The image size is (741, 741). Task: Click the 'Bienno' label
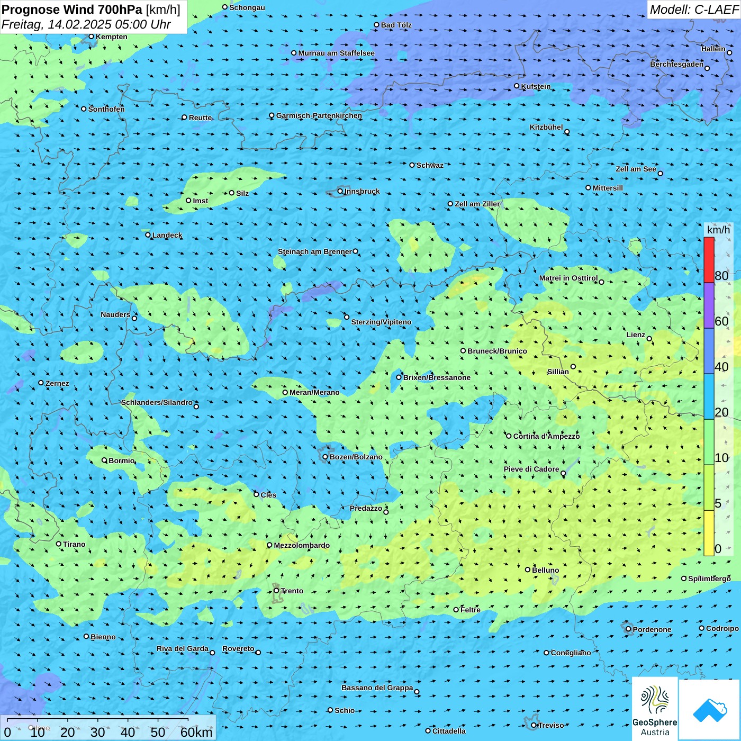(103, 637)
